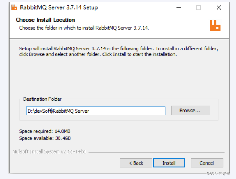236x179 pixels.
Task: Click the 'Space required: 14.0MB' text
Action: [45, 131]
